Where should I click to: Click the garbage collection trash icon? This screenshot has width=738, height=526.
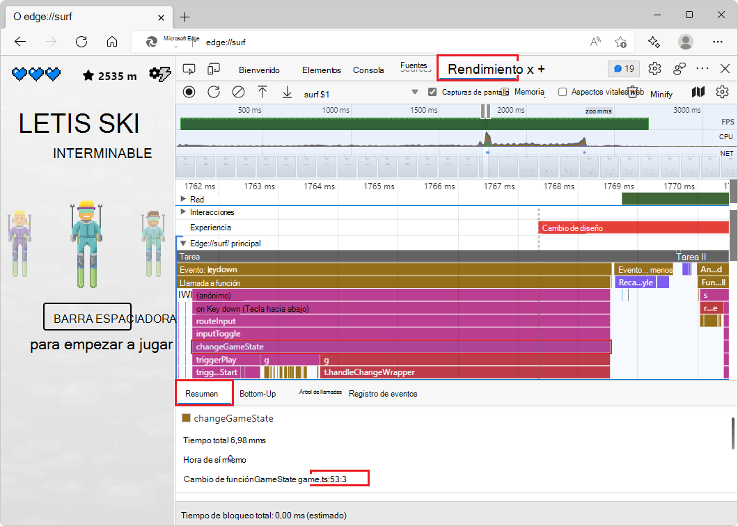click(x=634, y=92)
